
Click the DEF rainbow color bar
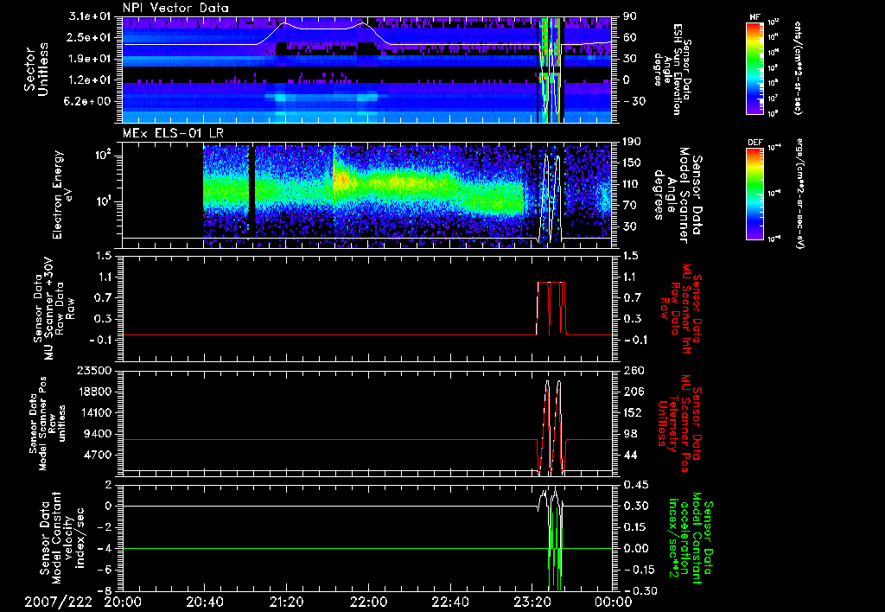[x=754, y=193]
